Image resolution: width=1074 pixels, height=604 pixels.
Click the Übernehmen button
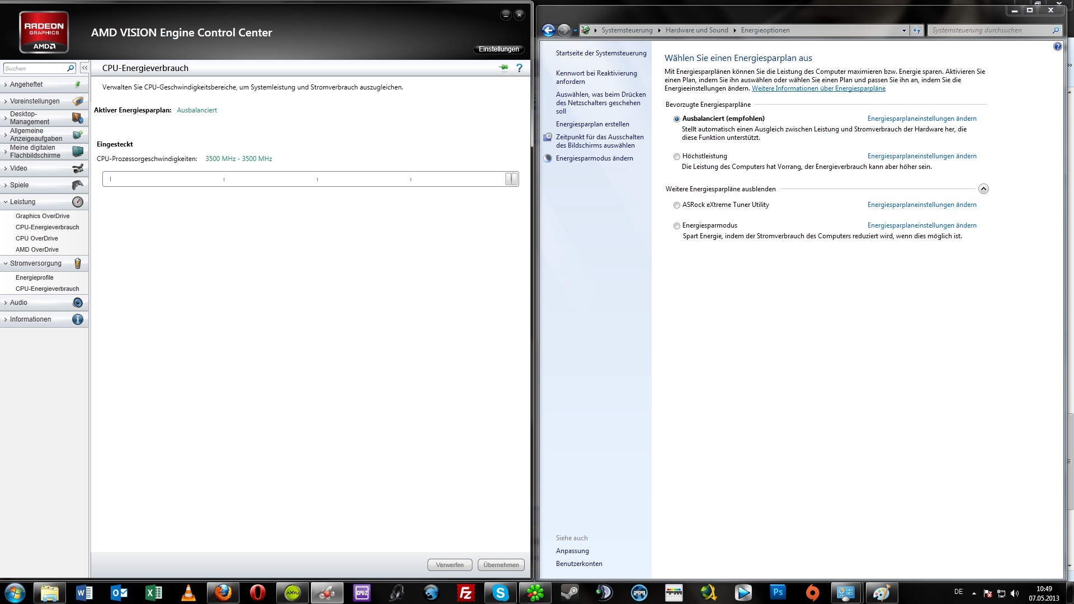[x=501, y=565]
